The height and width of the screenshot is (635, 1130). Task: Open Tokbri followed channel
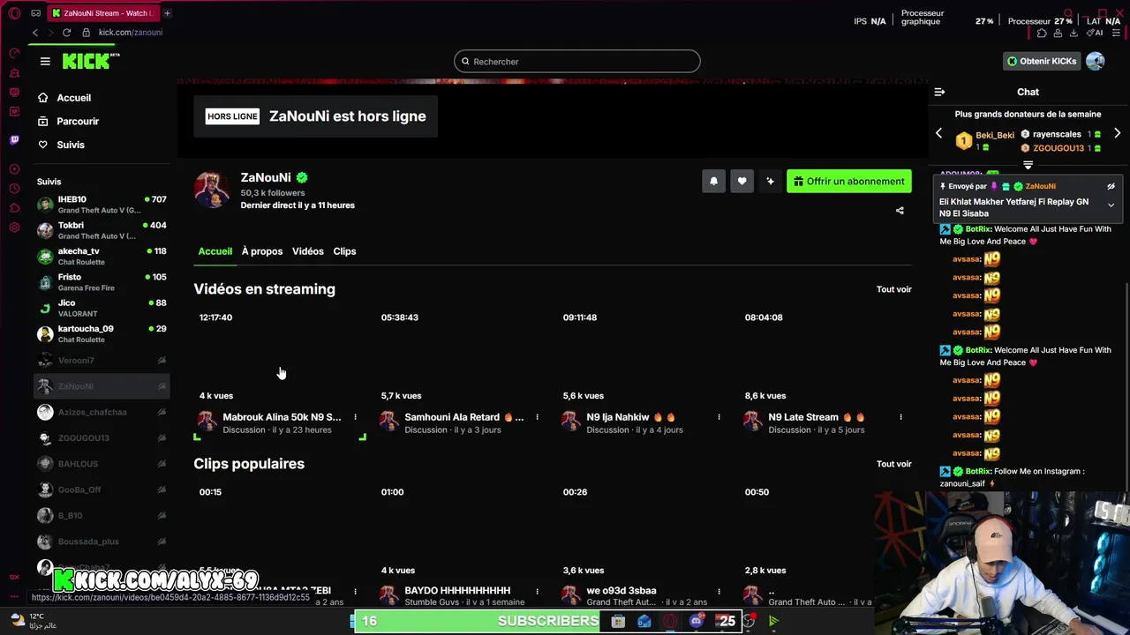coord(102,230)
